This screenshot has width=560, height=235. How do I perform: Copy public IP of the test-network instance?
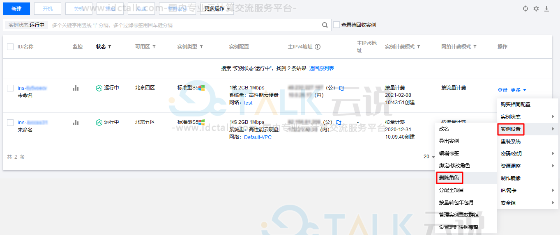341,88
